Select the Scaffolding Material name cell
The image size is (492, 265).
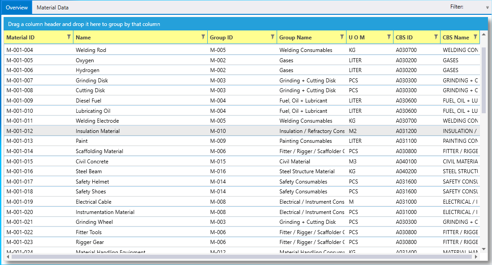click(x=140, y=151)
